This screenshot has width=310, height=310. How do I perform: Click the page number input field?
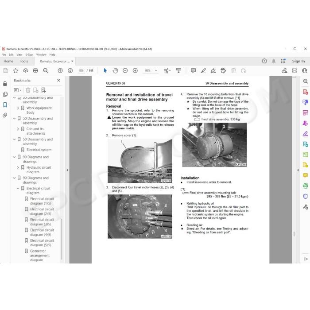[x=81, y=70]
